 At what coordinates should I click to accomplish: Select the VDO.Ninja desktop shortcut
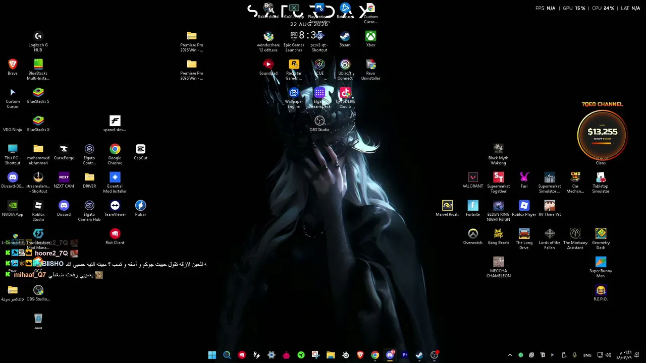13,124
